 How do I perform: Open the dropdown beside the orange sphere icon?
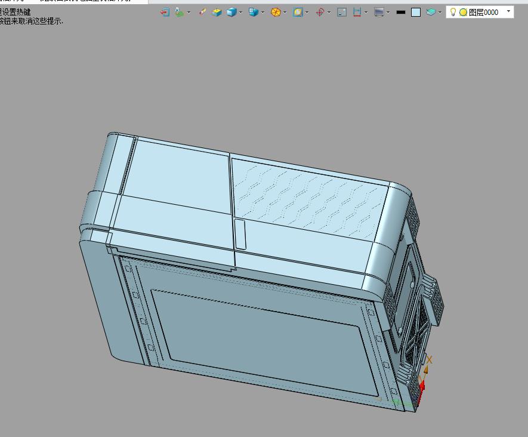pyautogui.click(x=285, y=13)
